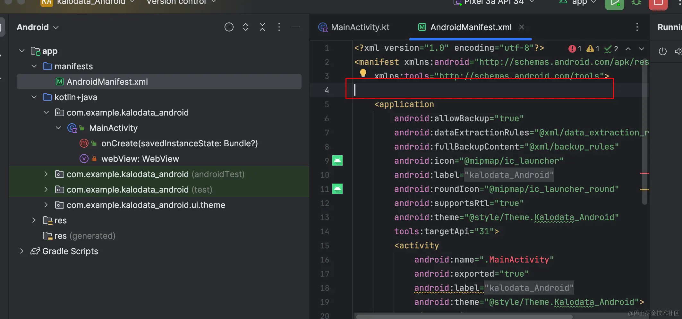Expand the (test) package
The height and width of the screenshot is (319, 682).
46,190
